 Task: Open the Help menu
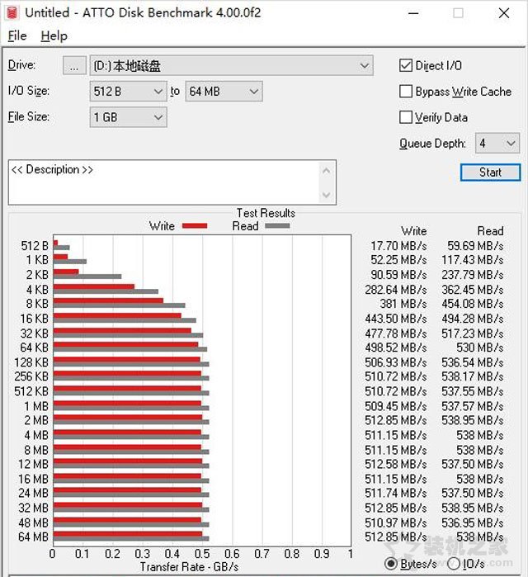click(x=54, y=36)
